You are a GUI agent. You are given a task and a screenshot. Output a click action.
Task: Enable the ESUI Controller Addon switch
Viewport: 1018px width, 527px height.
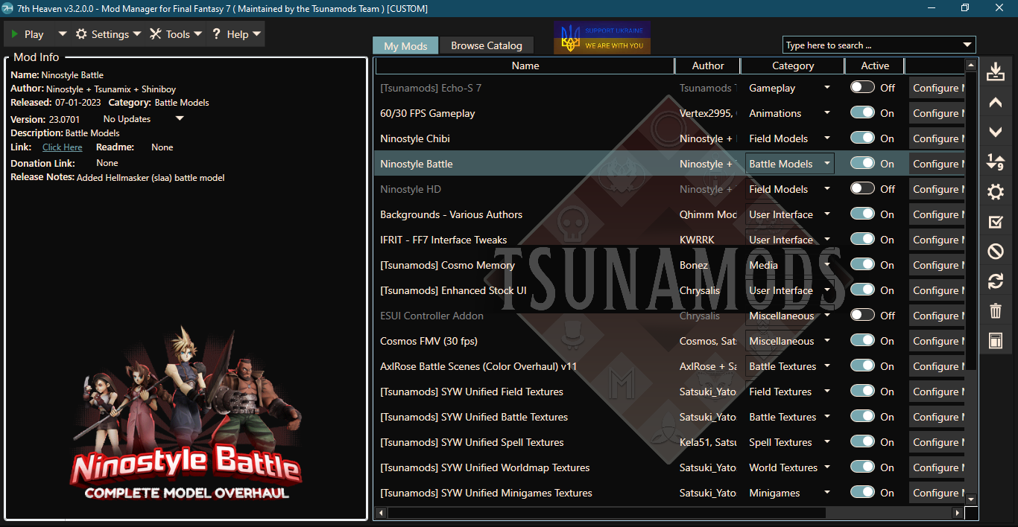tap(862, 315)
